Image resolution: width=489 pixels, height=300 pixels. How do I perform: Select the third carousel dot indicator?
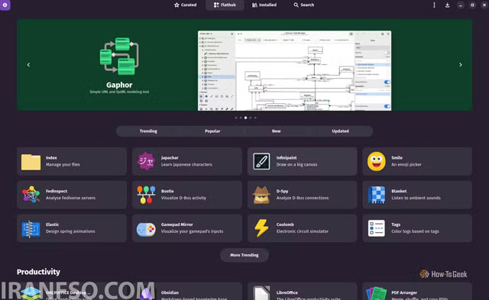click(246, 118)
